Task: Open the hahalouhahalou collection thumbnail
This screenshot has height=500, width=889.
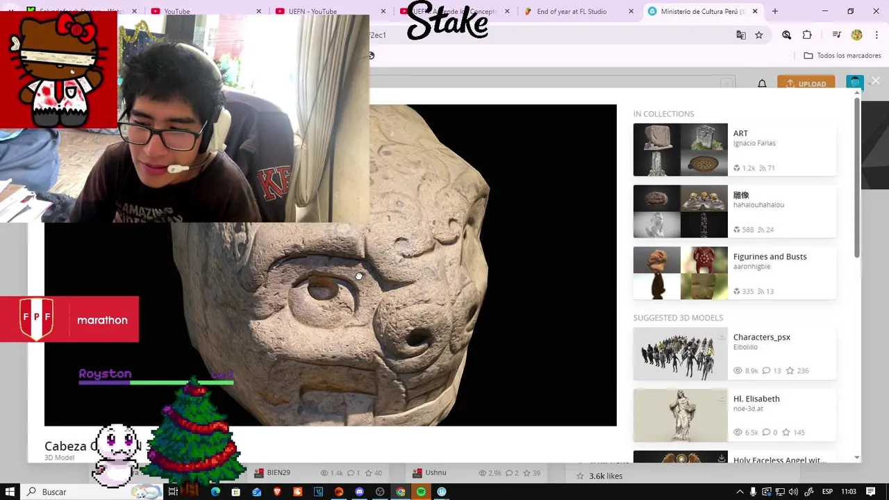Action: coord(681,211)
